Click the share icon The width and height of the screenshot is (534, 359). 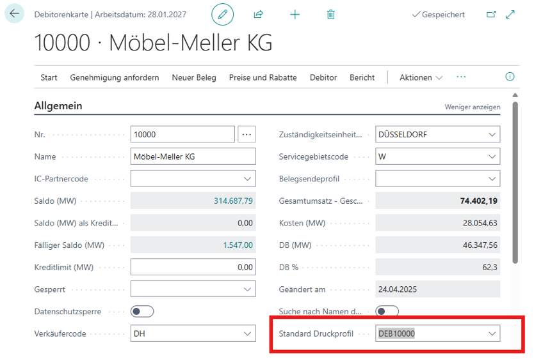pyautogui.click(x=259, y=14)
